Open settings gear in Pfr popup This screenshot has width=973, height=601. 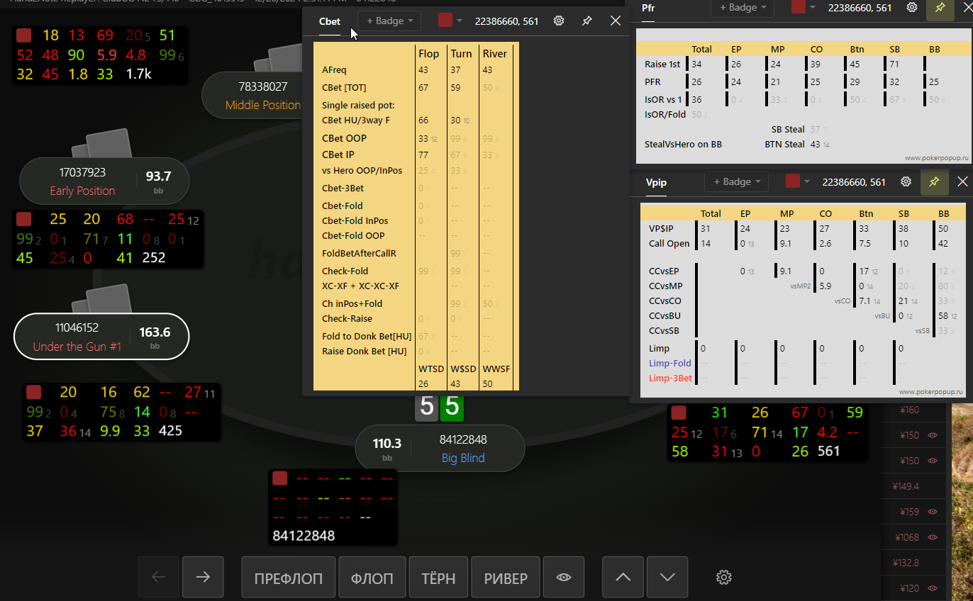point(912,7)
